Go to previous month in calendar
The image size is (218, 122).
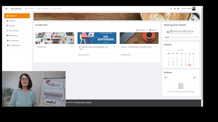click(167, 50)
